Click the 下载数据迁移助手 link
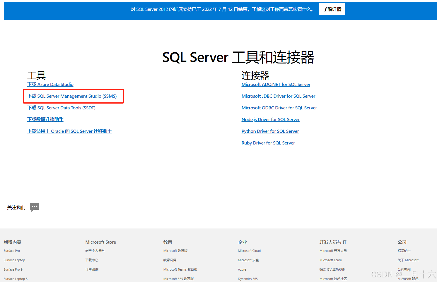The image size is (437, 282). (45, 119)
